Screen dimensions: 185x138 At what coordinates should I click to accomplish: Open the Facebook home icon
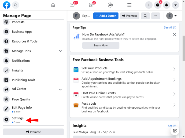(x=53, y=5)
